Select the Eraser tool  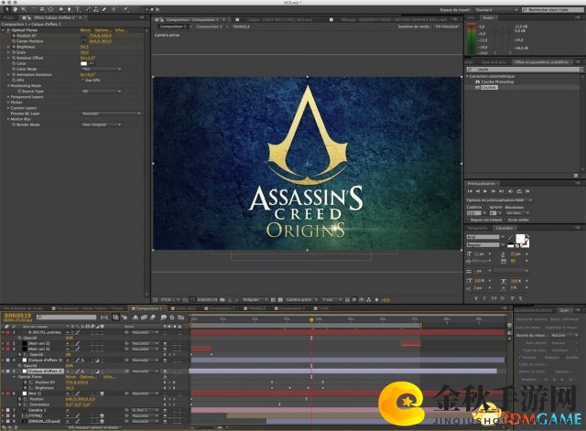[104, 9]
